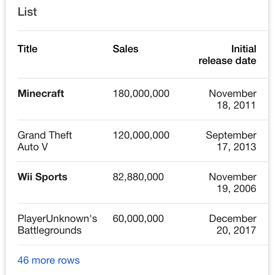Click the 60,000,000 sales figure
This screenshot has width=274, height=275.
[138, 219]
